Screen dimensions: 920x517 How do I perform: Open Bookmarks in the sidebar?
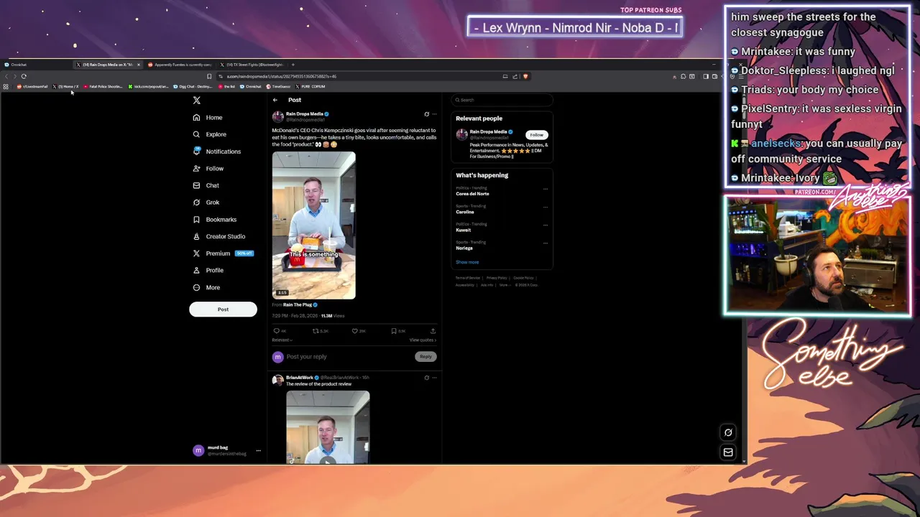[x=214, y=220]
